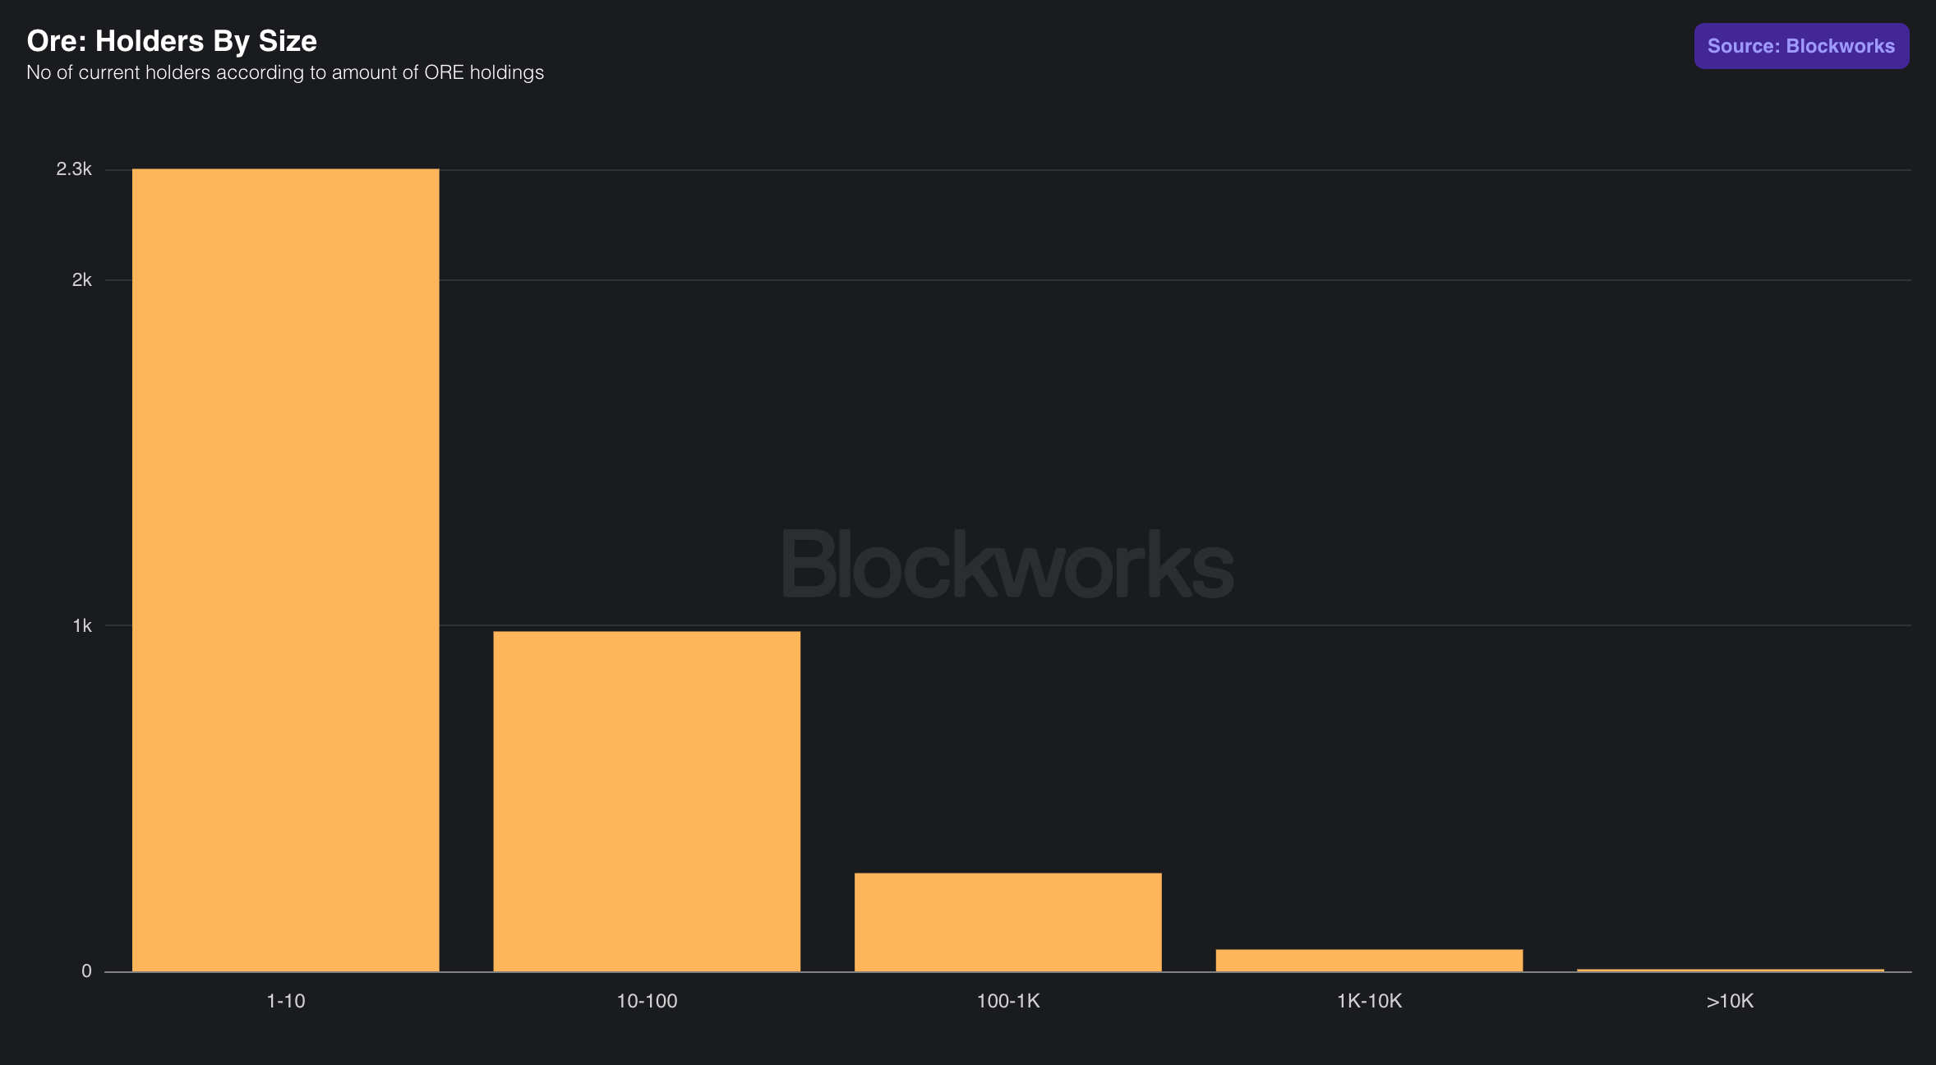Select the 1-10 holders bar

click(286, 570)
